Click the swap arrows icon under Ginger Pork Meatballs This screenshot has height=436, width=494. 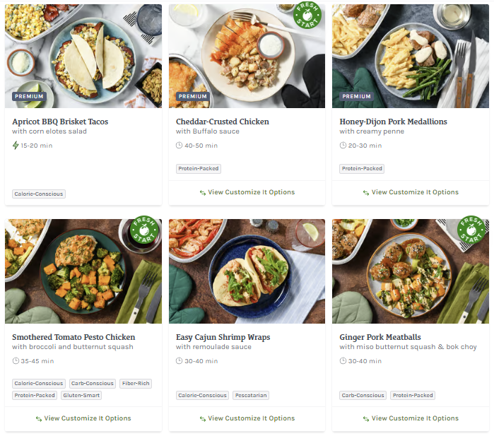tap(366, 418)
